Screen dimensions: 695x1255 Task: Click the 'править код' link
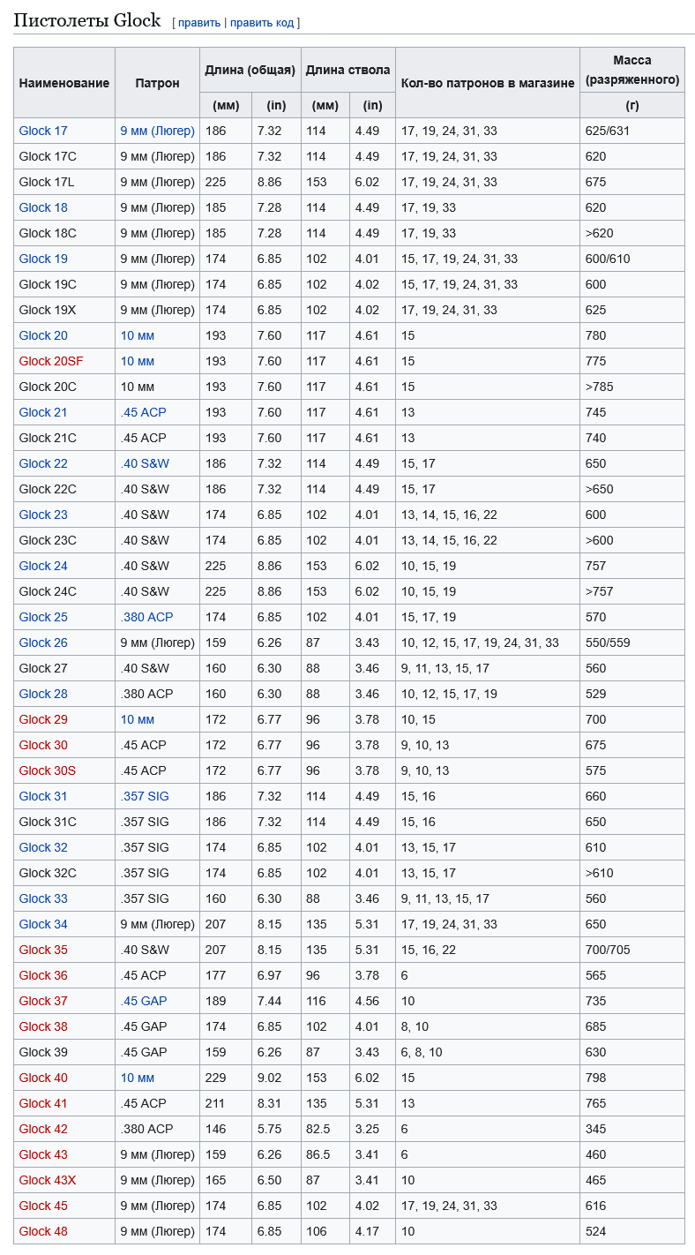click(262, 22)
